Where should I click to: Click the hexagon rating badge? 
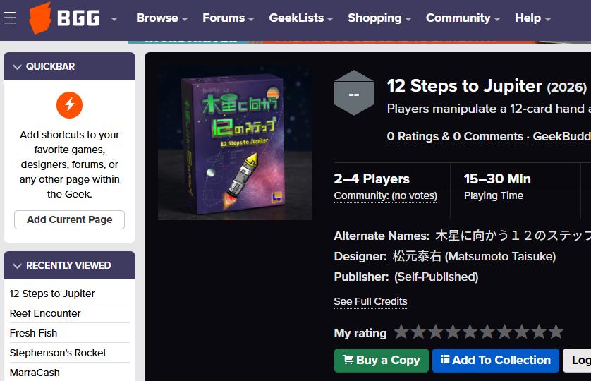coord(353,93)
